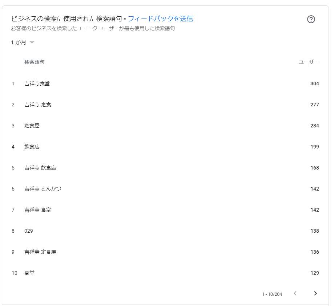The image size is (334, 306).
Task: Click the user count 129
Action: coord(315,273)
